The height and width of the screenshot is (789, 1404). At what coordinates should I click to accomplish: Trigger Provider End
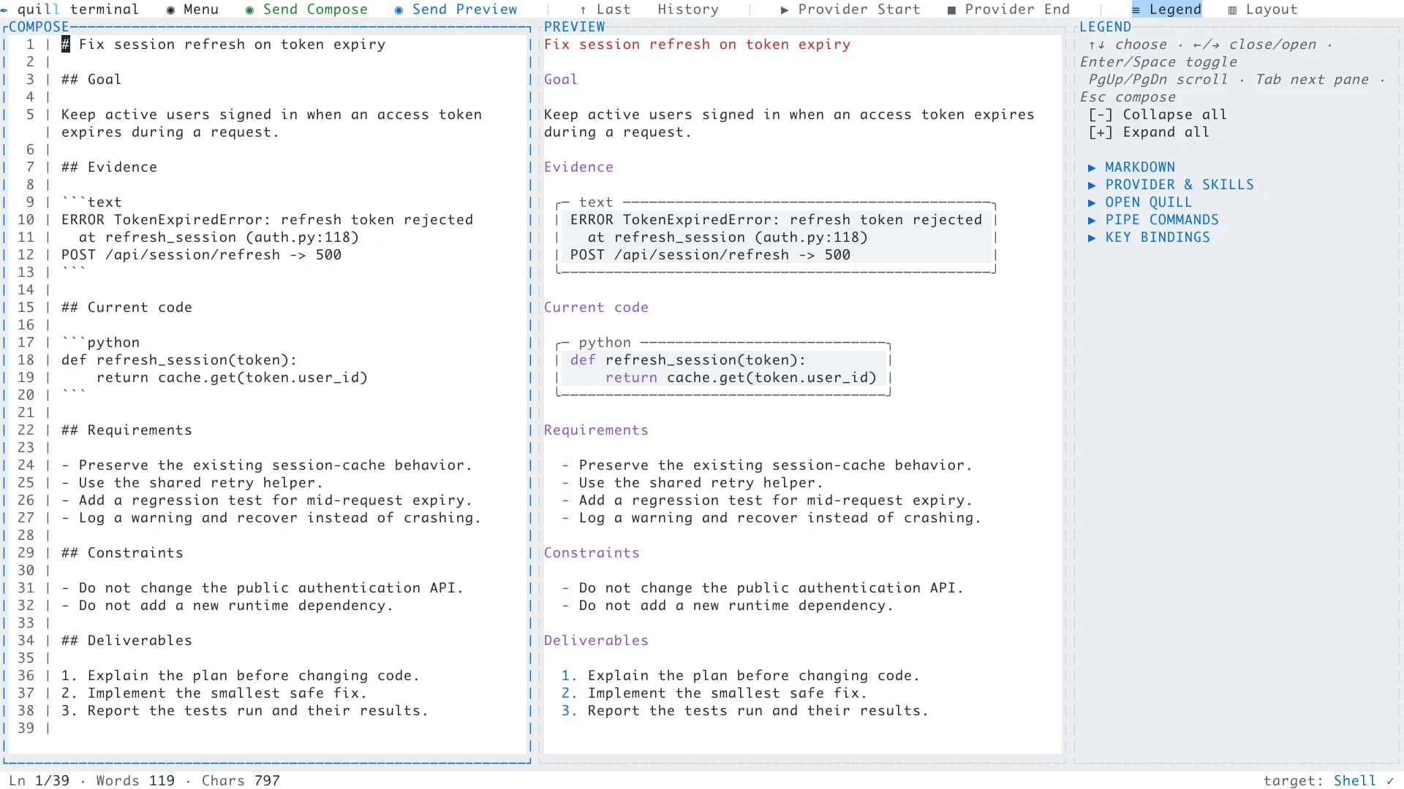1008,9
